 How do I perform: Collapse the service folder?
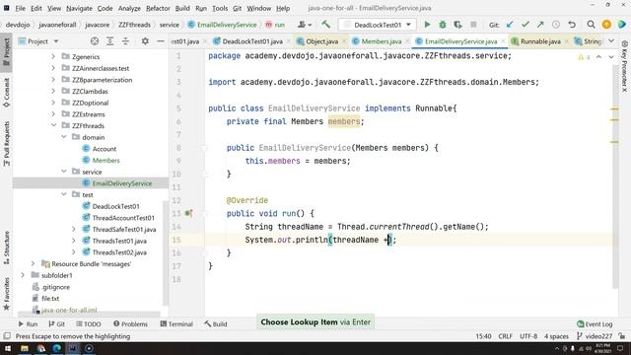pyautogui.click(x=64, y=172)
